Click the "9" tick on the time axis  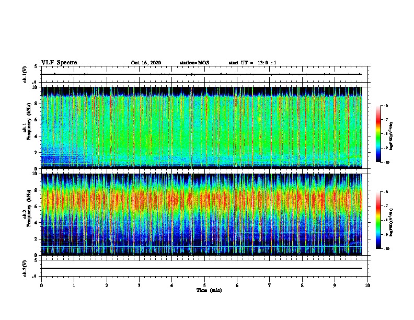coord(335,285)
